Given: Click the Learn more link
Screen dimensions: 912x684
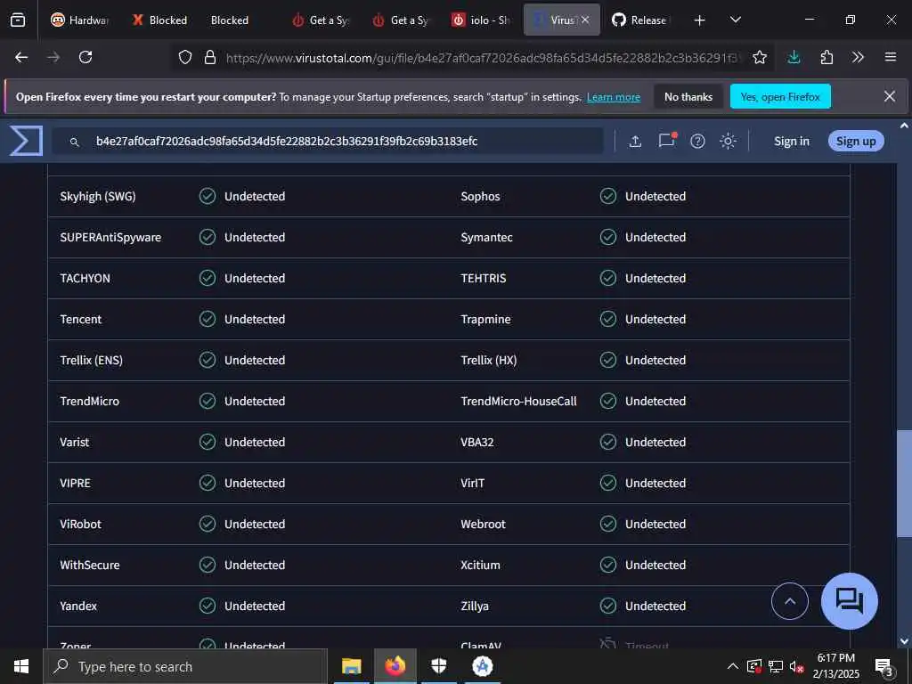Looking at the screenshot, I should pyautogui.click(x=613, y=97).
